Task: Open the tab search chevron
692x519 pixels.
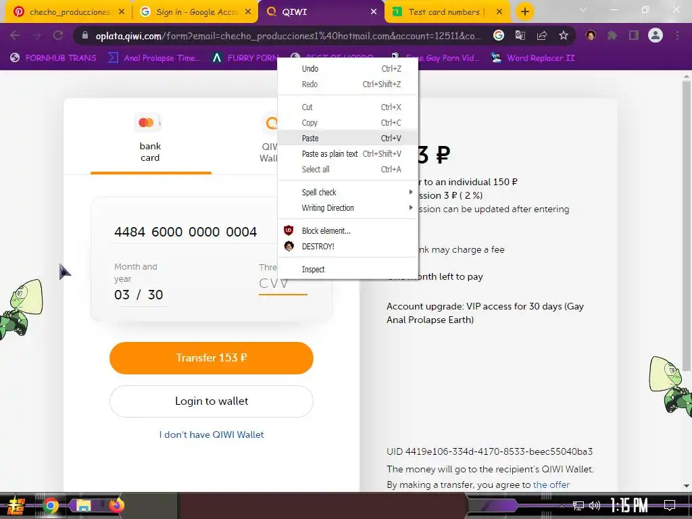Action: pyautogui.click(x=583, y=9)
